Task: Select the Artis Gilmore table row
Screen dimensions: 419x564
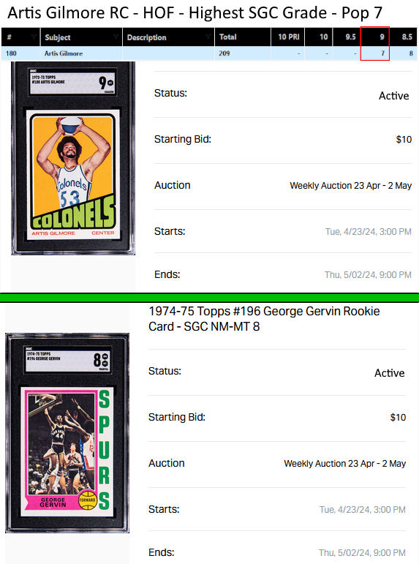Action: click(209, 53)
